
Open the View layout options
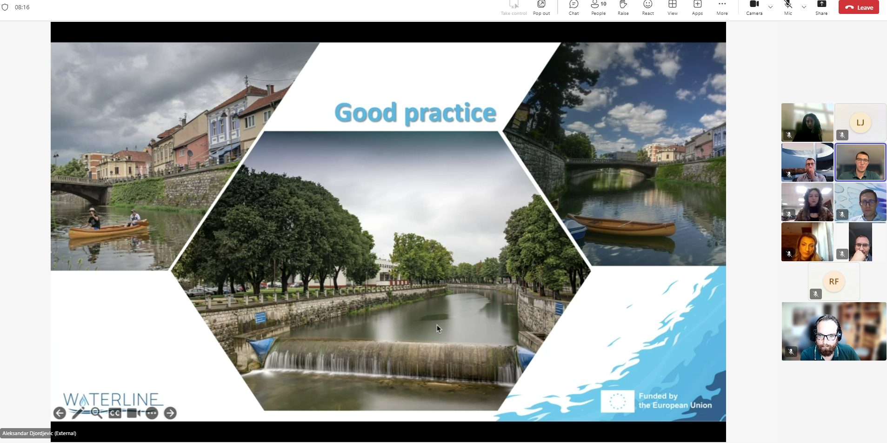673,8
